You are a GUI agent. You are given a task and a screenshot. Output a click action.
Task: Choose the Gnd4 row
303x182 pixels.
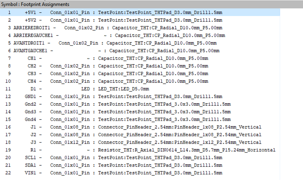(134, 119)
